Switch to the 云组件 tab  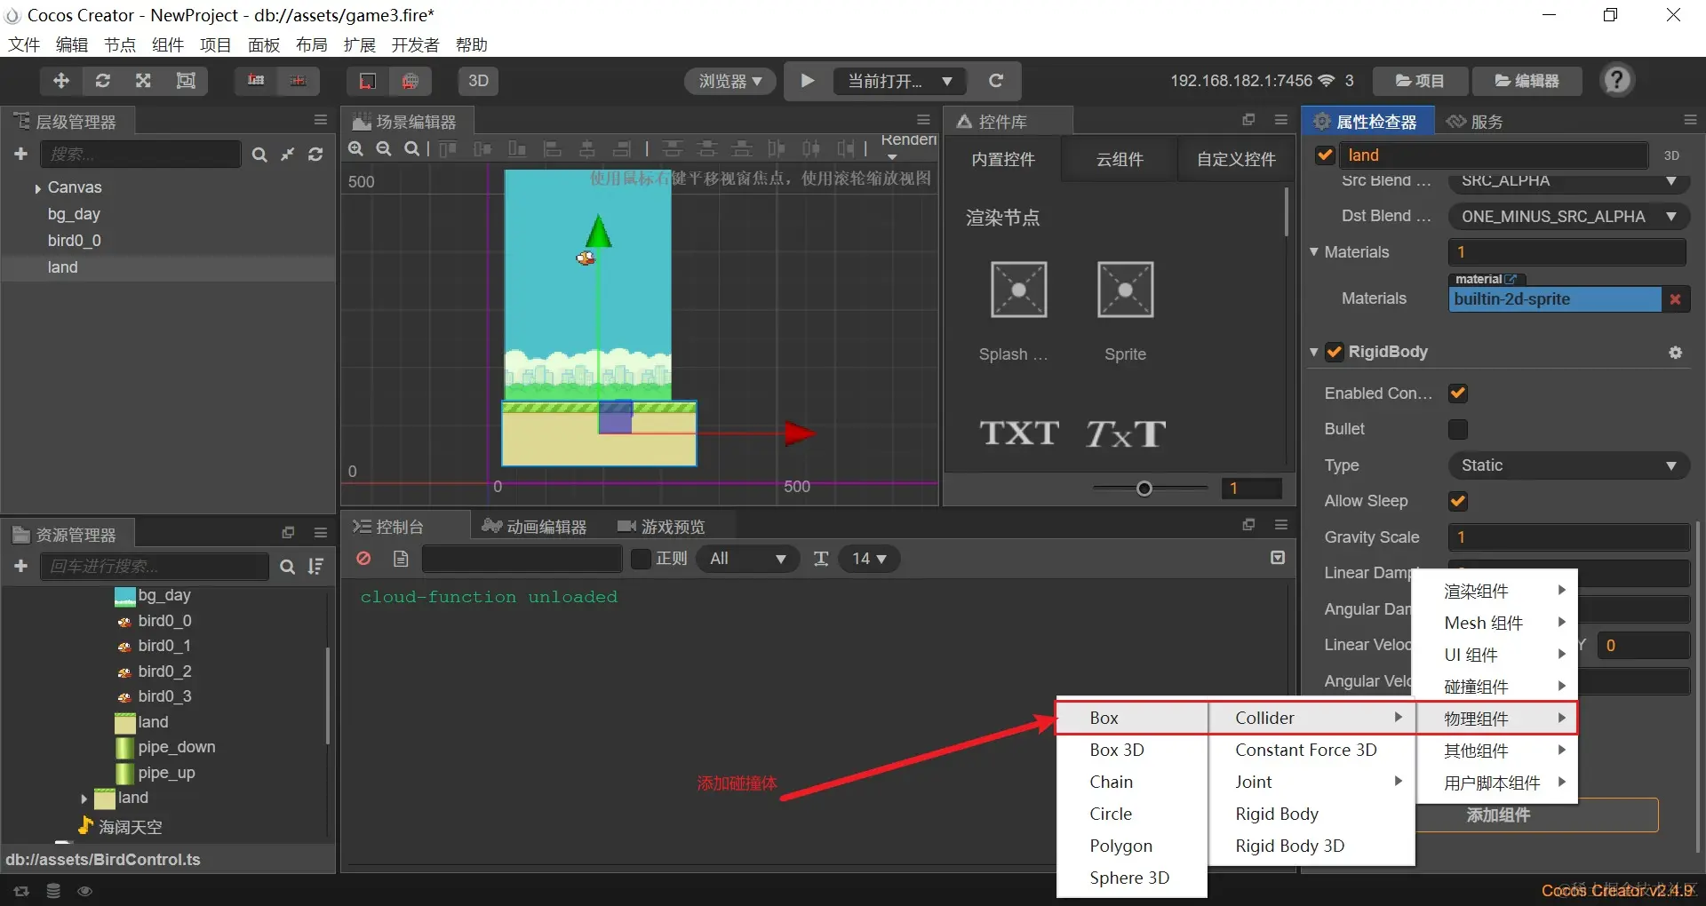(x=1120, y=159)
